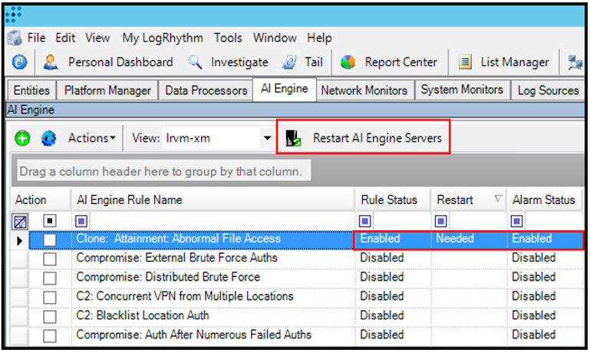Click the blue globe icon in toolbar
Screen dimensions: 590x353
[x=19, y=62]
